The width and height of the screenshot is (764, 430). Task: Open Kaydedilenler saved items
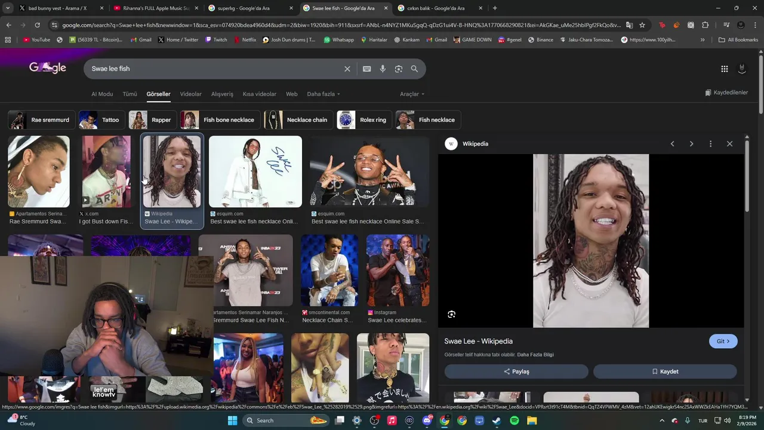pos(726,93)
